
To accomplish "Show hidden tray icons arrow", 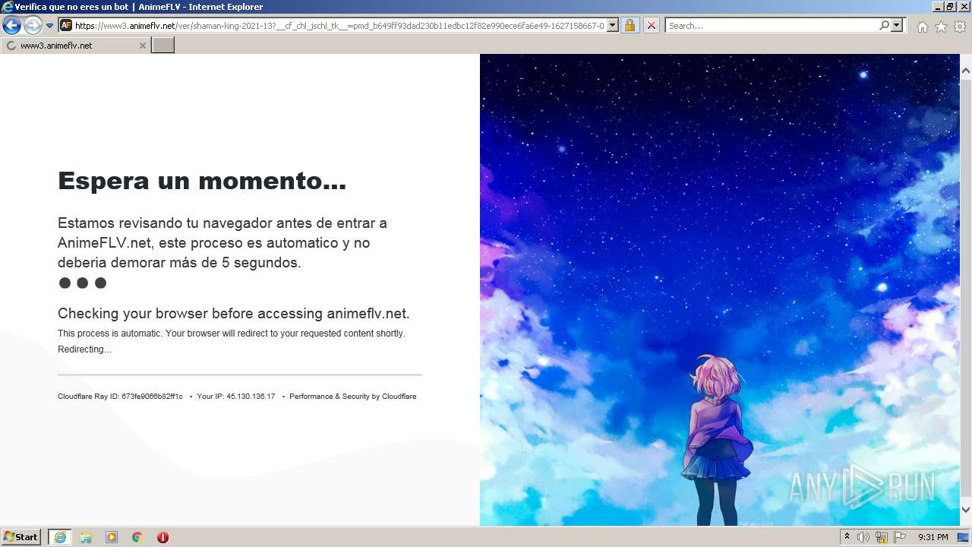I will (847, 537).
